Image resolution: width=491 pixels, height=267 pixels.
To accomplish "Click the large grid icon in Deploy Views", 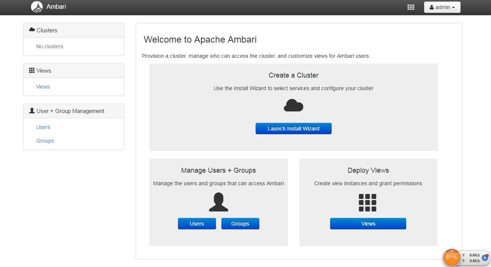I will coord(368,203).
